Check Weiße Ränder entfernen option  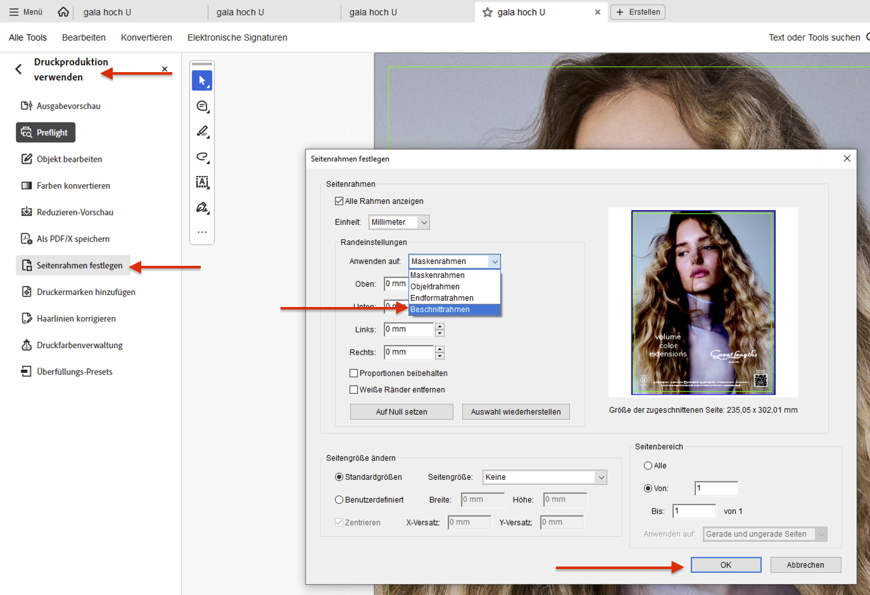pyautogui.click(x=354, y=390)
